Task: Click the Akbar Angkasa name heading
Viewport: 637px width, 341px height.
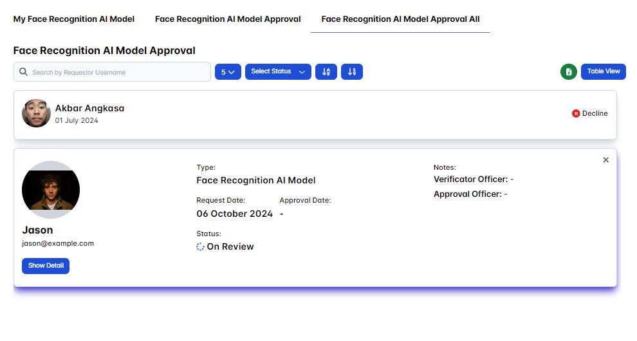Action: coord(89,108)
